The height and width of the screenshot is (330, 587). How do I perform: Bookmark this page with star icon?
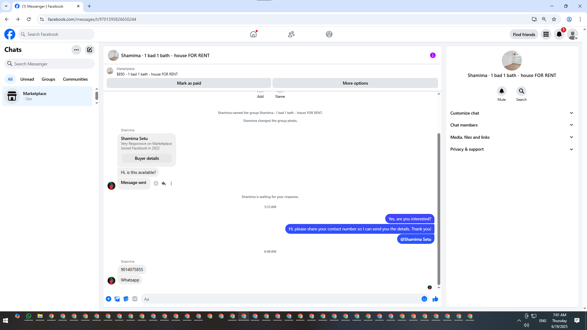(554, 19)
